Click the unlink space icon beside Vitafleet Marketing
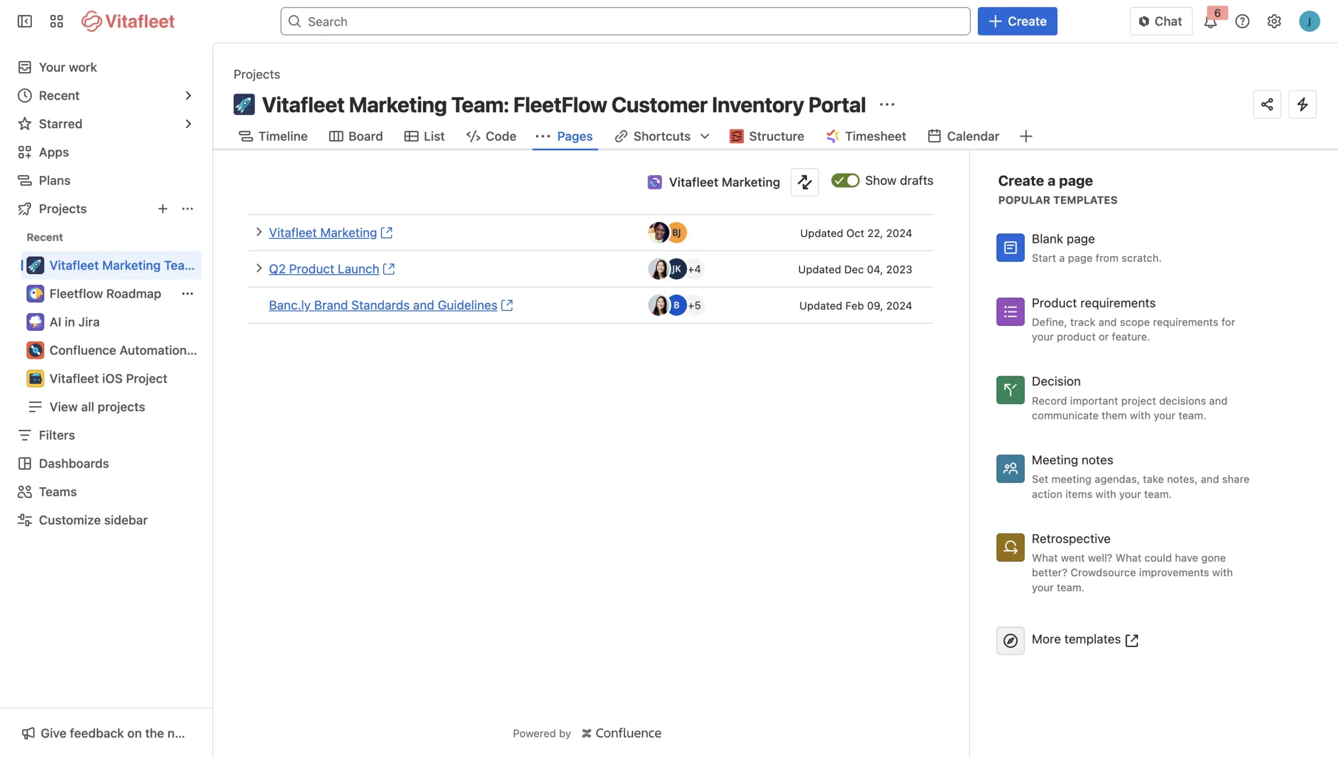Viewport: 1338px width, 758px height. pos(805,182)
